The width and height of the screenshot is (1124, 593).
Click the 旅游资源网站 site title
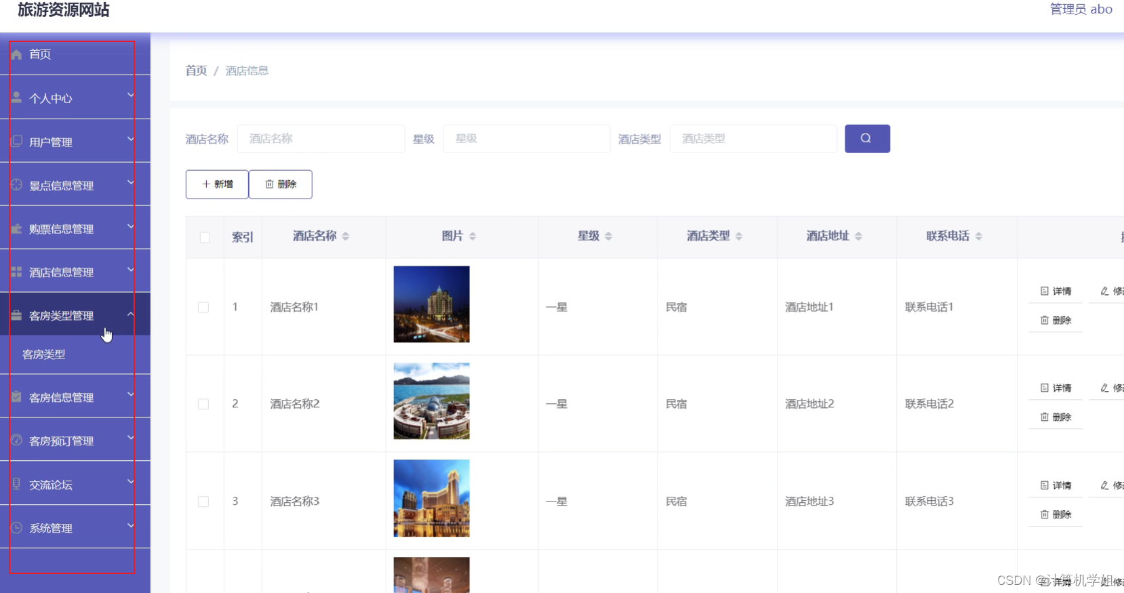[64, 9]
